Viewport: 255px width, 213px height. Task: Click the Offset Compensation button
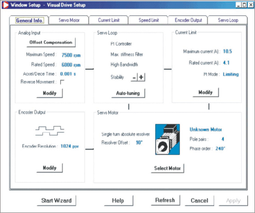[x=51, y=42]
